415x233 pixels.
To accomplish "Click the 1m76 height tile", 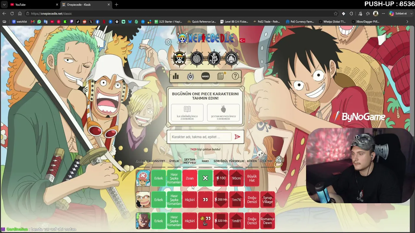I will pos(236,200).
